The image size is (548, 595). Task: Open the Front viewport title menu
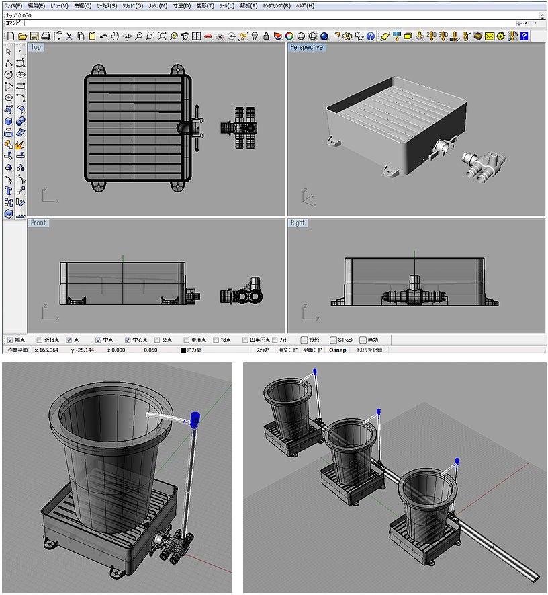(x=38, y=223)
